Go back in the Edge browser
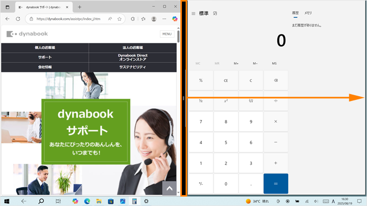This screenshot has height=206, width=367. (x=7, y=19)
